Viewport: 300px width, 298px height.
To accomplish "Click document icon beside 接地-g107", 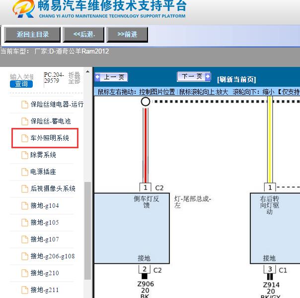I will (25, 239).
